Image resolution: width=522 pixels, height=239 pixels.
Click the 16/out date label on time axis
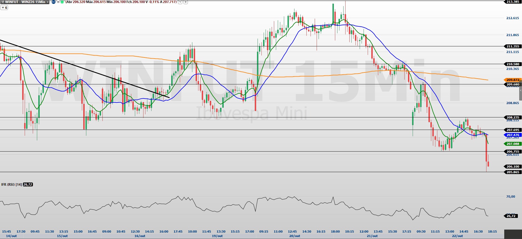click(x=140, y=236)
